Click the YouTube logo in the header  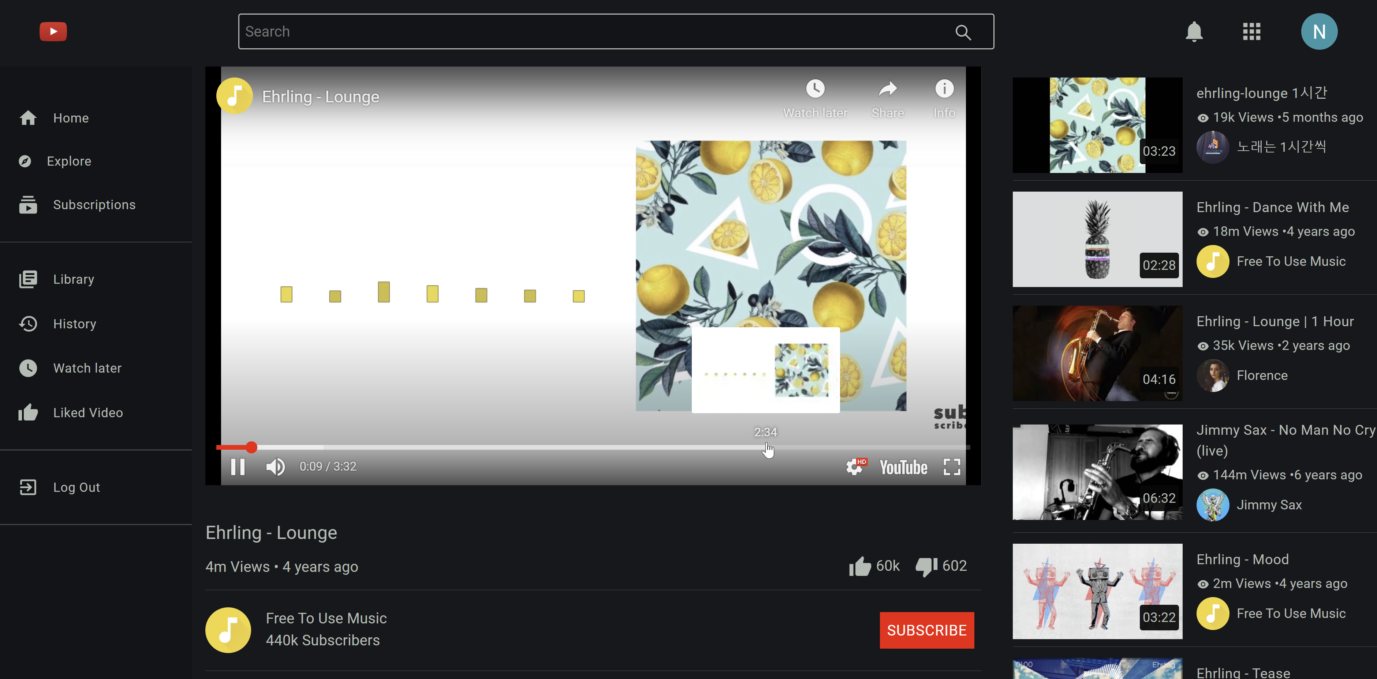pos(53,31)
